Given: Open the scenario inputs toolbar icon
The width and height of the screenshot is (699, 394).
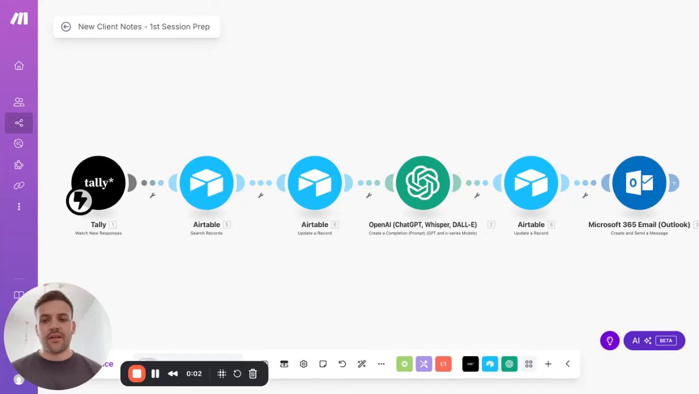Looking at the screenshot, I should coord(284,364).
